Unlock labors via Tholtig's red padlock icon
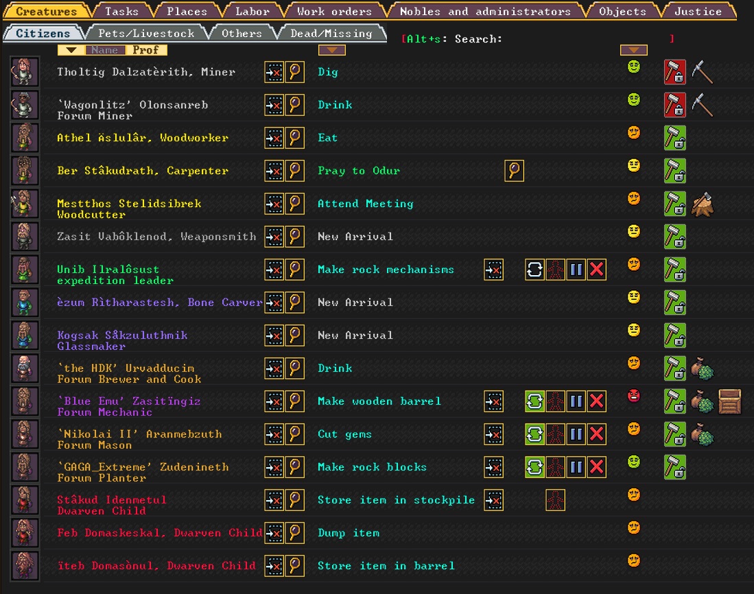Screen dimensions: 754x594 pyautogui.click(x=674, y=71)
